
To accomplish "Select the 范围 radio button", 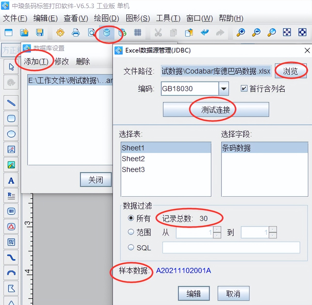I will pyautogui.click(x=131, y=232).
